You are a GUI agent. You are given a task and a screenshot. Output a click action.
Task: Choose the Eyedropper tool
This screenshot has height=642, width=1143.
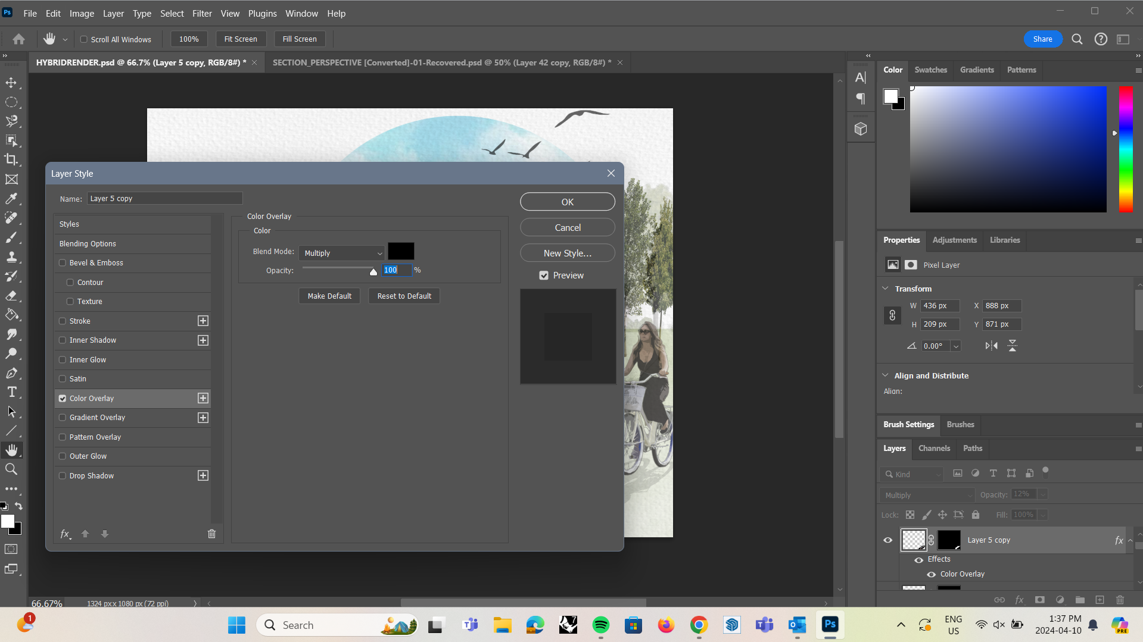12,199
